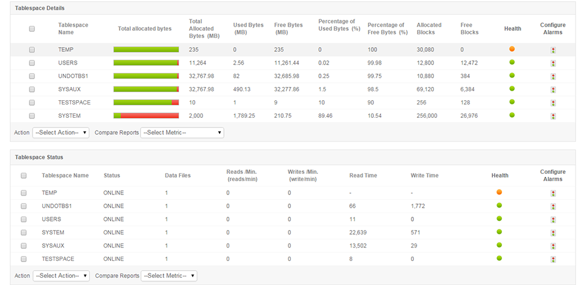Check the USERS row checkbox in Tablespace Details
The width and height of the screenshot is (584, 285).
pos(32,63)
